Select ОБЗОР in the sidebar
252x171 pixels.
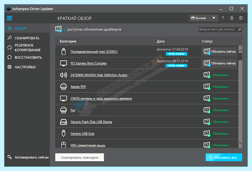[27, 28]
